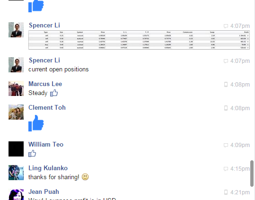
Task: Click the chat icon next to "current open positions" timestamp
Action: 226,61
